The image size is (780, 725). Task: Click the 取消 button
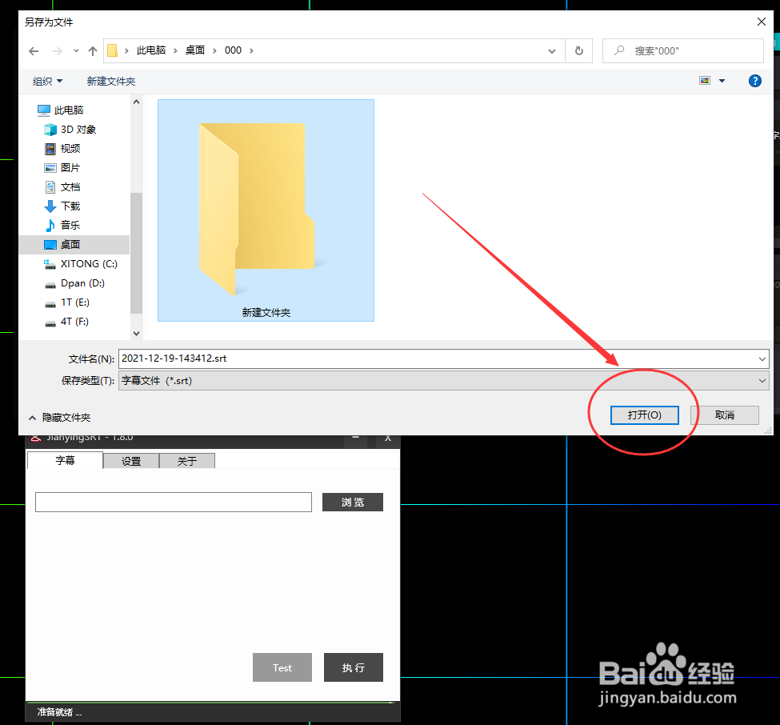click(x=724, y=415)
